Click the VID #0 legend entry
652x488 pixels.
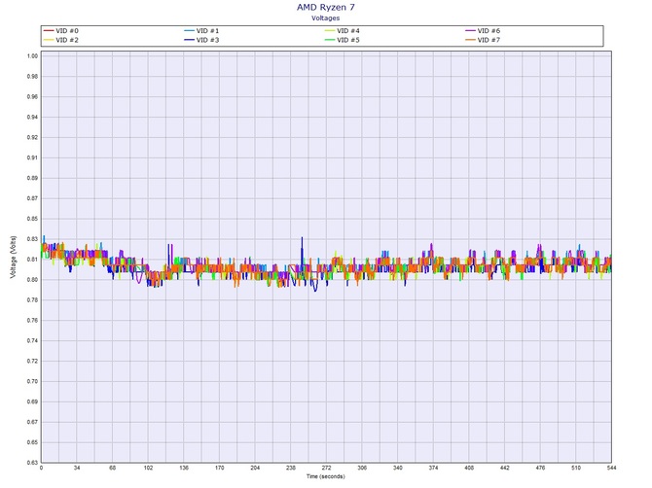60,31
